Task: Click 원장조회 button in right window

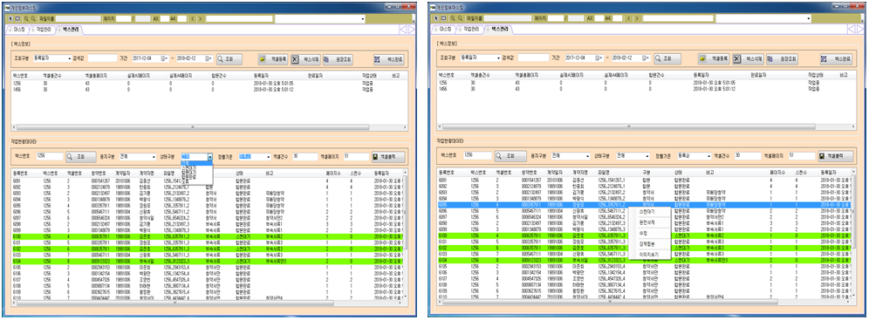Action: (x=781, y=58)
